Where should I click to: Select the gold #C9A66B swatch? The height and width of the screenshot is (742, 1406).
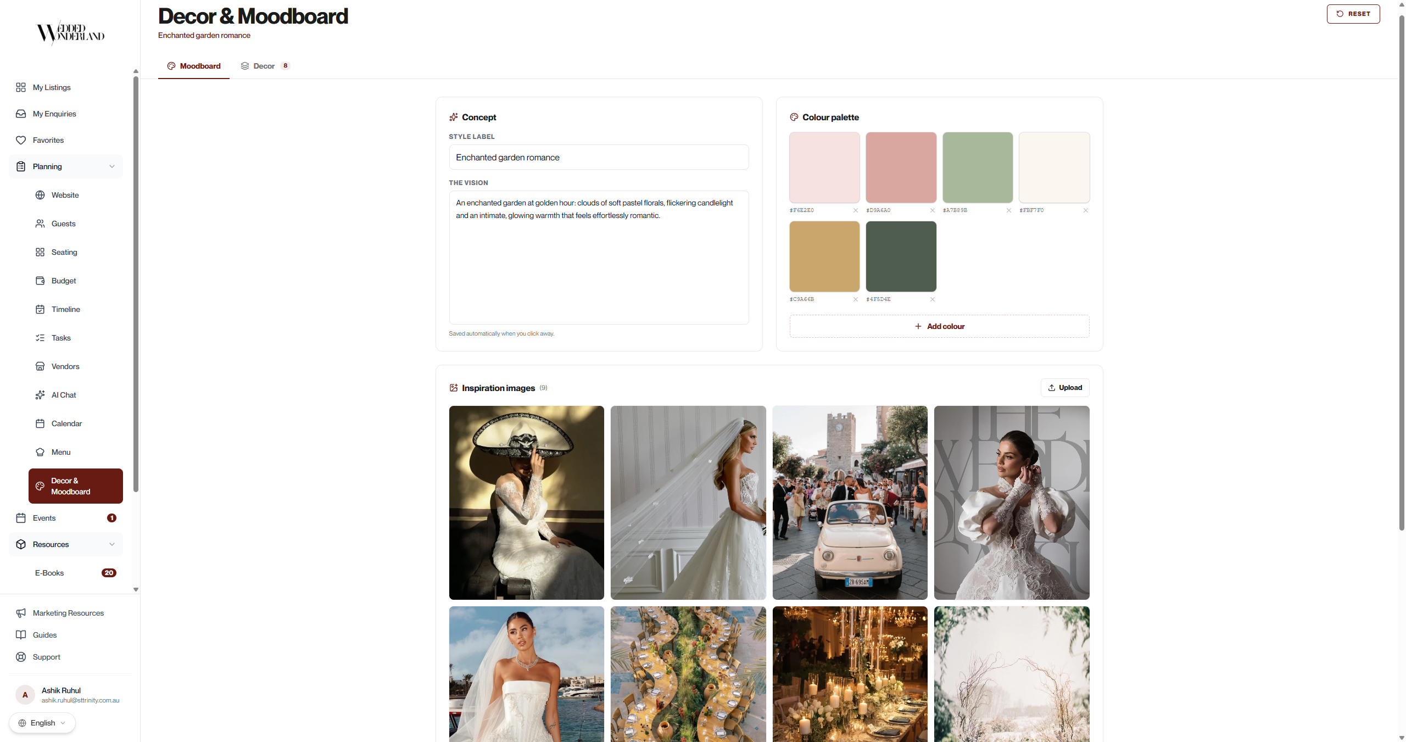point(824,256)
